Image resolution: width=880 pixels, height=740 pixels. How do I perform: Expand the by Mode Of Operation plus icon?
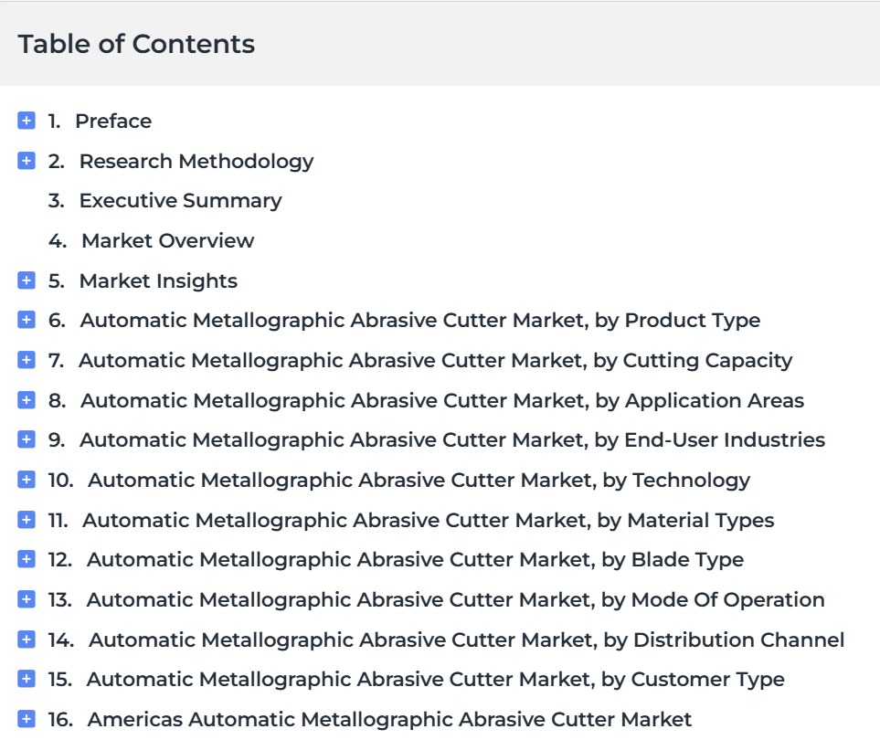click(27, 599)
